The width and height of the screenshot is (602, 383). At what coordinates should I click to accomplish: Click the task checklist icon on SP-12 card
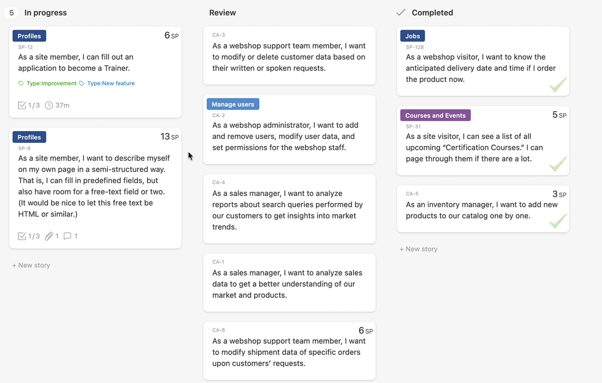(x=22, y=105)
